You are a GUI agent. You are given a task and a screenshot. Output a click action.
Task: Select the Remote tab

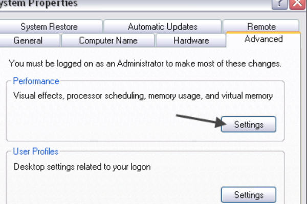pyautogui.click(x=261, y=27)
